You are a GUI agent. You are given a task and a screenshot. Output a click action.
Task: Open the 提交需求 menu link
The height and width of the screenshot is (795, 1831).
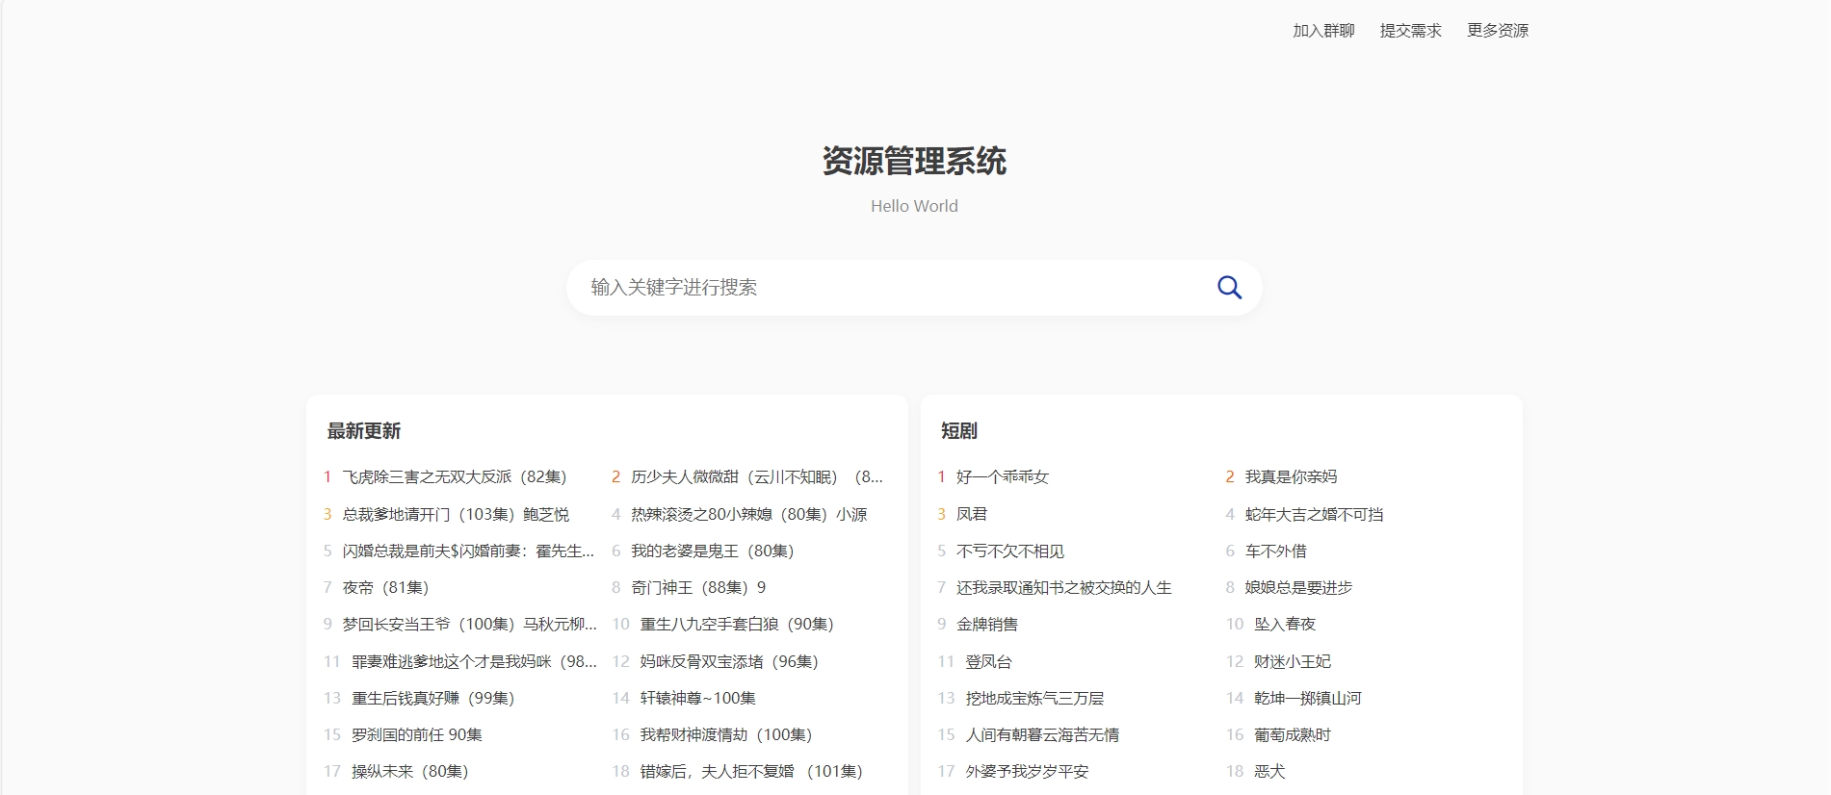click(x=1410, y=31)
